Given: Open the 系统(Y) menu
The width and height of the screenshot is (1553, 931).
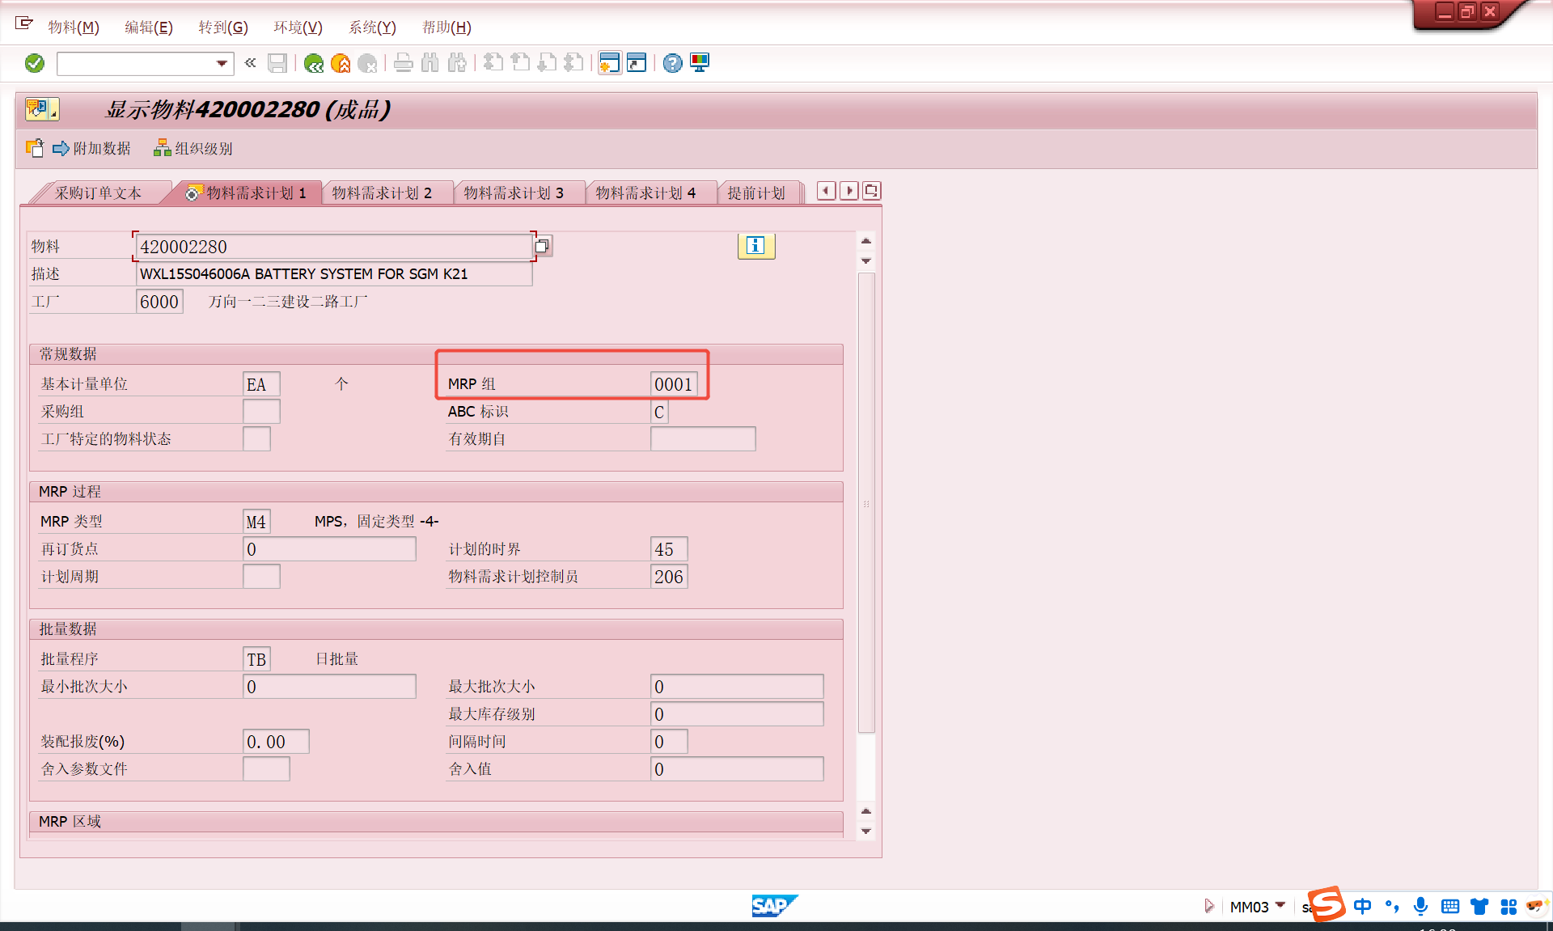Looking at the screenshot, I should 372,27.
